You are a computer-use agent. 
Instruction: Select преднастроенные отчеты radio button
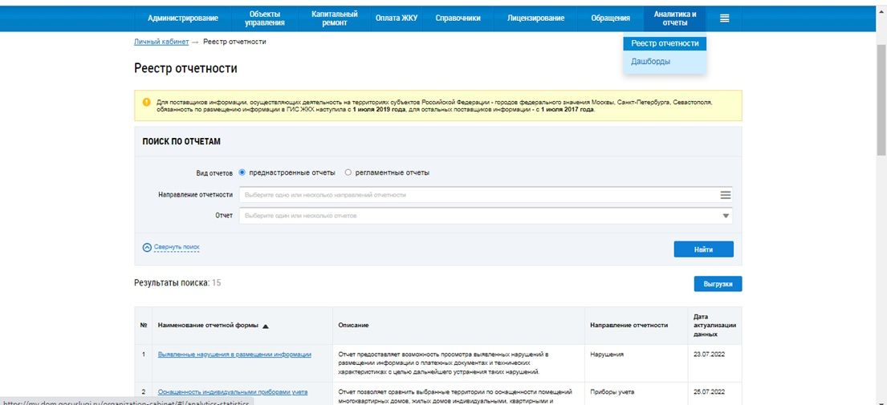pyautogui.click(x=242, y=172)
